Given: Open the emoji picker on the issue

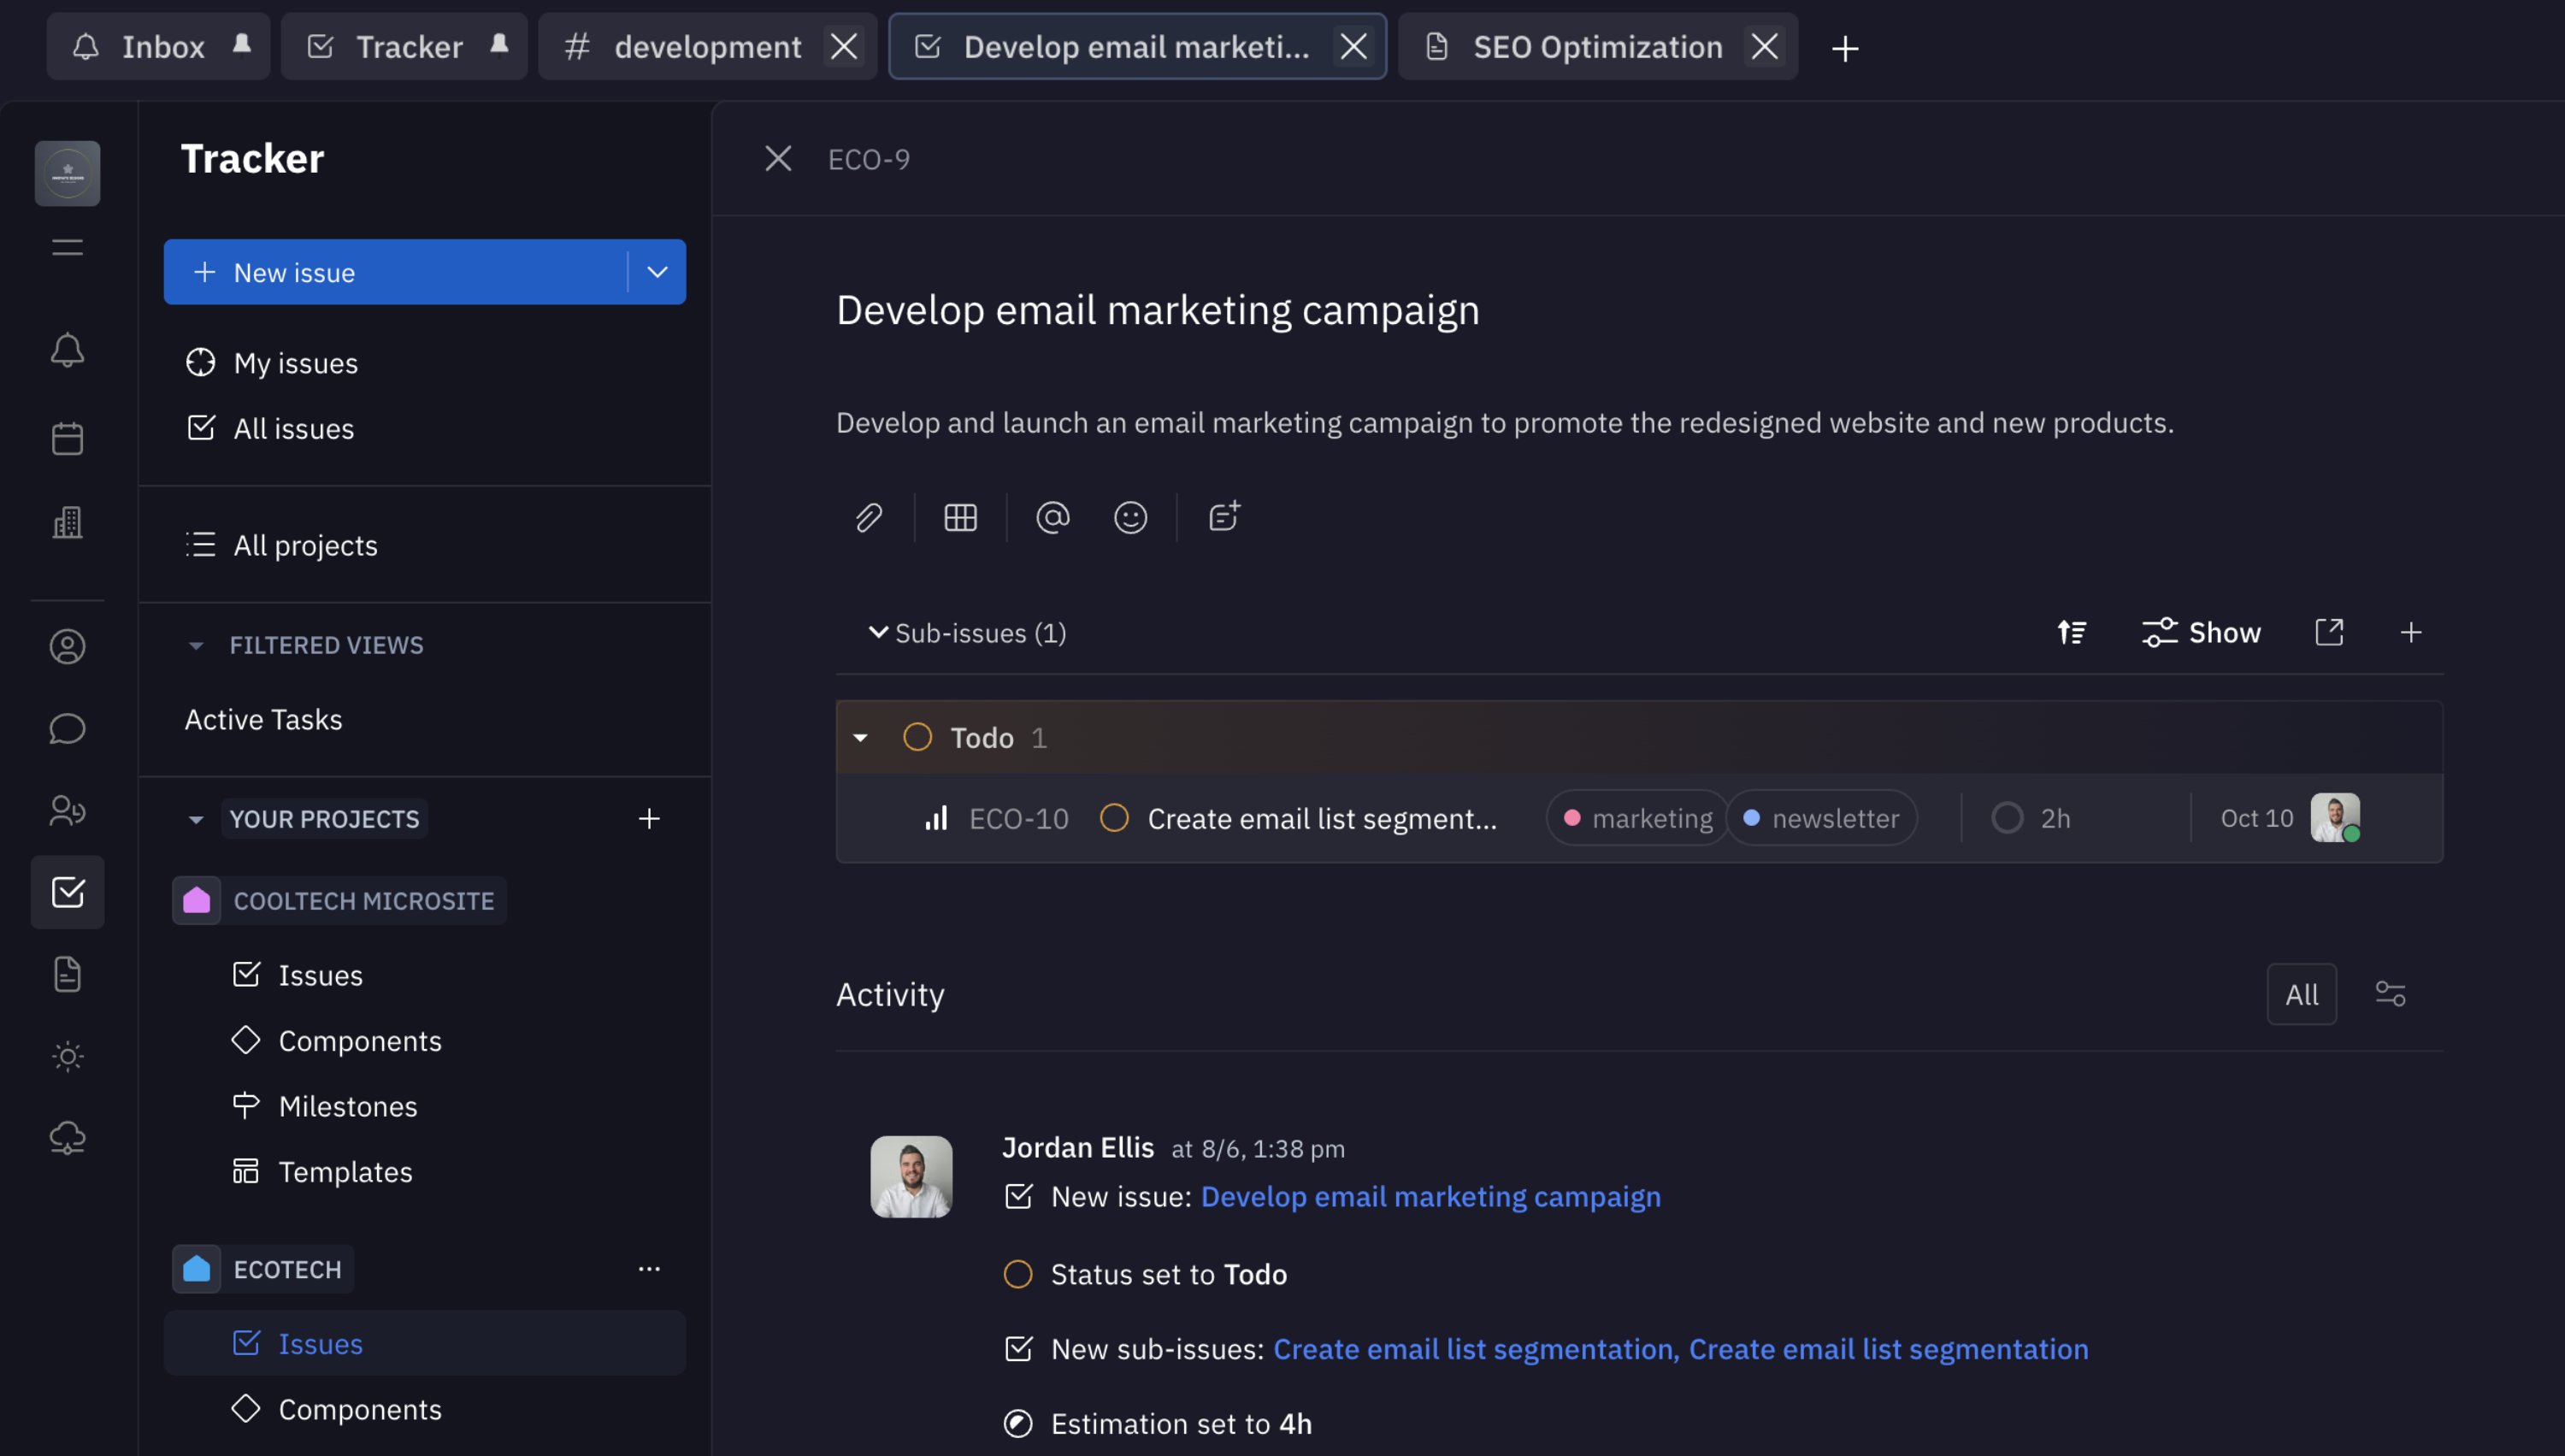Looking at the screenshot, I should coord(1130,517).
